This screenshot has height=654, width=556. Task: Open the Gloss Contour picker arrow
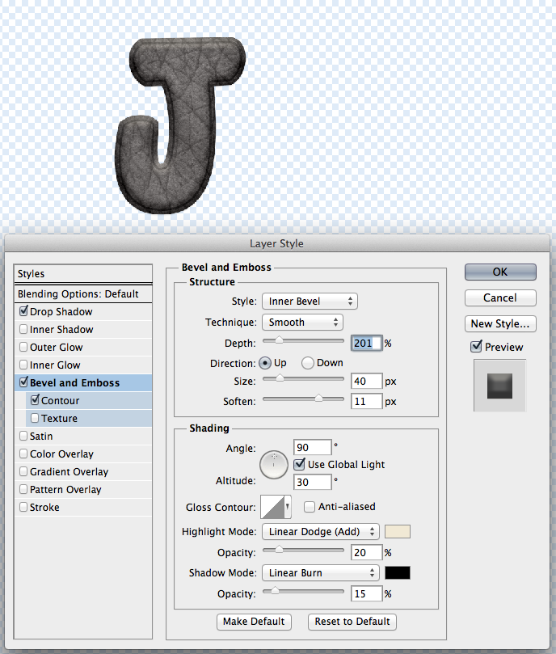[x=288, y=507]
